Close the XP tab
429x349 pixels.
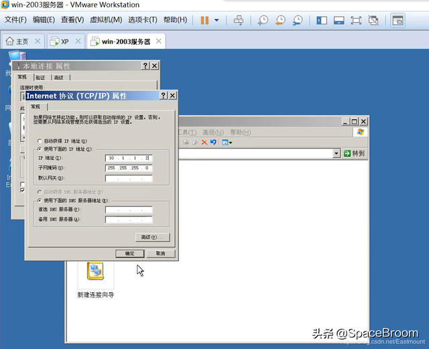coord(78,41)
